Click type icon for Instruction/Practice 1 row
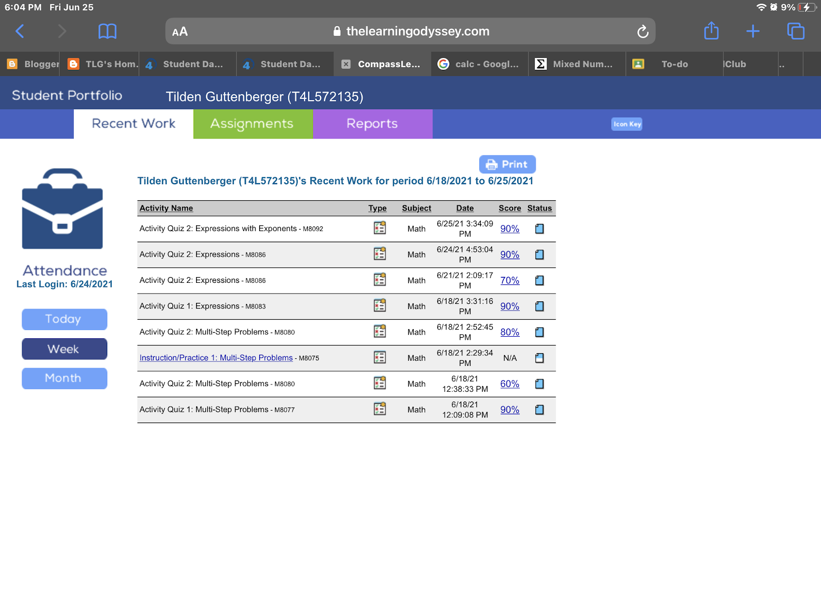Viewport: 821px width, 616px height. click(x=380, y=357)
